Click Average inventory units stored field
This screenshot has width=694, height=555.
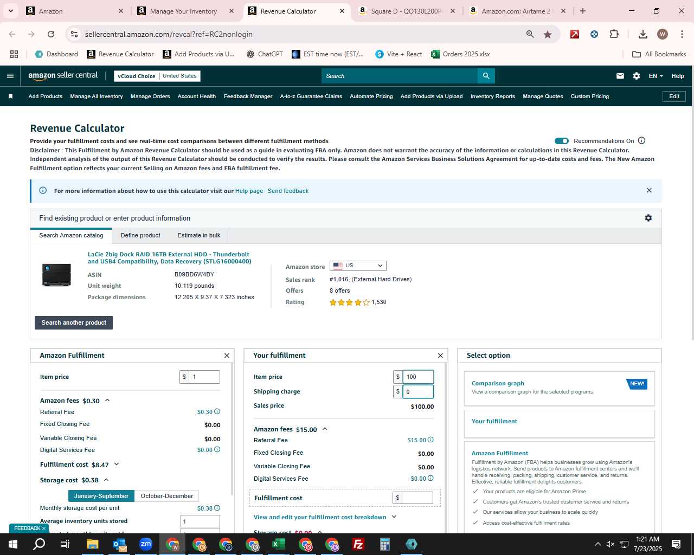(x=200, y=521)
